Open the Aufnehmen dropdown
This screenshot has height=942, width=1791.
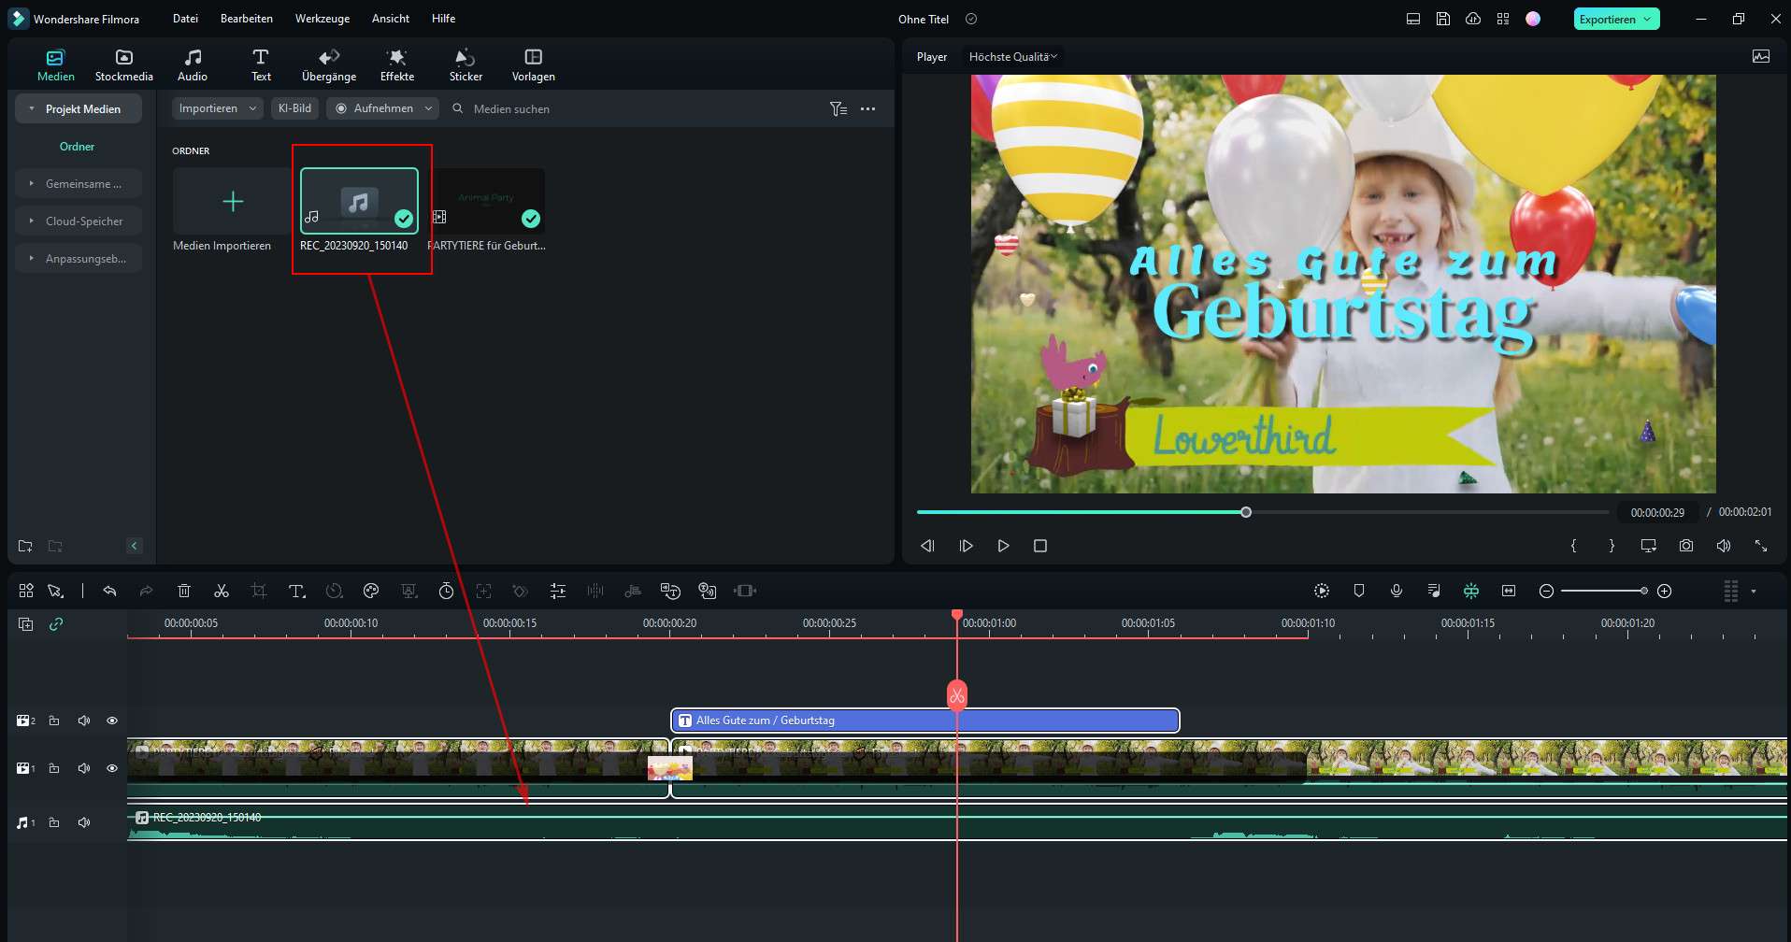pos(382,108)
